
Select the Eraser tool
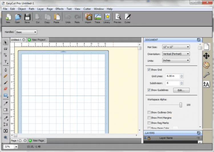[x=5, y=89]
